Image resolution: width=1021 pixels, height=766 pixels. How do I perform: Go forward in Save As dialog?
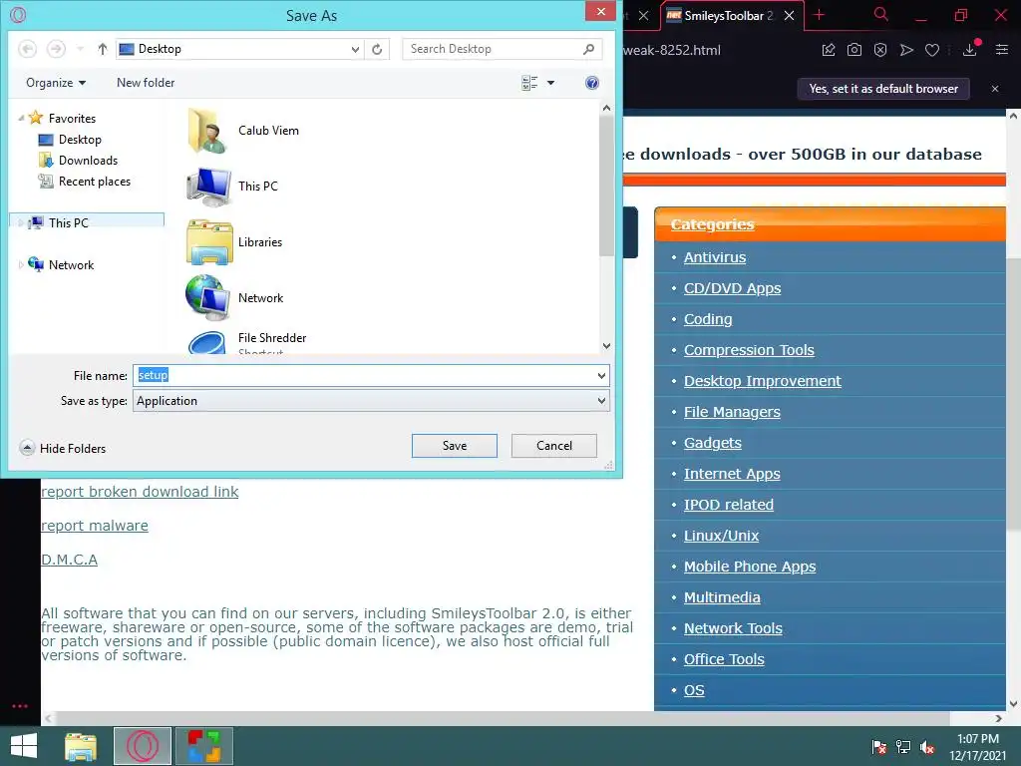pos(56,49)
